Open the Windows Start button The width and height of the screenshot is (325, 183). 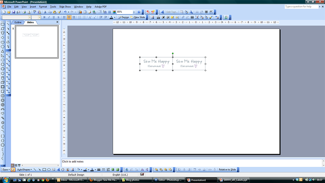pyautogui.click(x=6, y=180)
